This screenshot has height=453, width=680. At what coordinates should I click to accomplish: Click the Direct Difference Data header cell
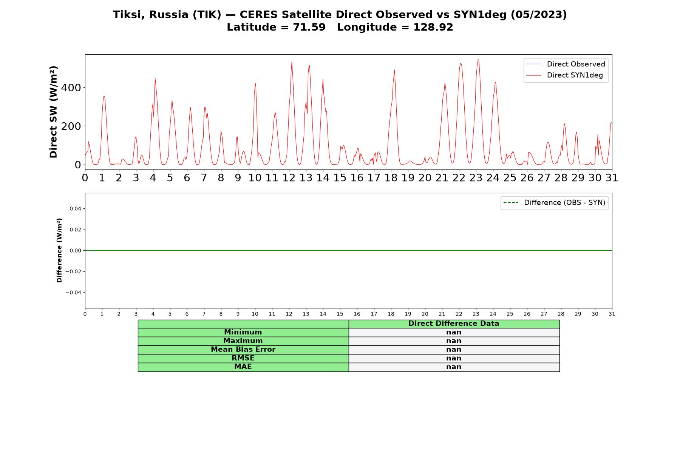(454, 324)
